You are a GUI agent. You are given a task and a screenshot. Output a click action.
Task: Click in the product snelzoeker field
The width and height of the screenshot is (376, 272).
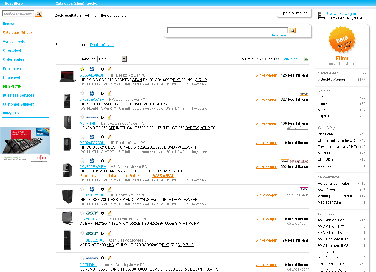click(x=18, y=14)
